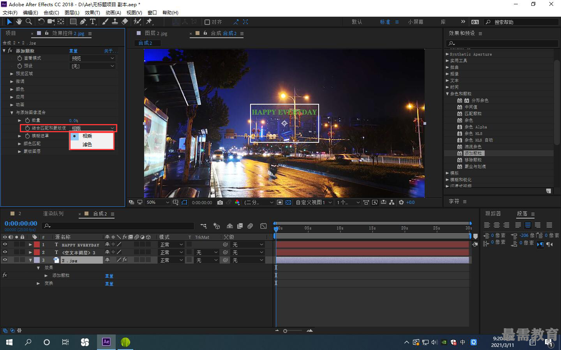Open the 效果(T) menu
This screenshot has height=350, width=561.
[x=92, y=12]
